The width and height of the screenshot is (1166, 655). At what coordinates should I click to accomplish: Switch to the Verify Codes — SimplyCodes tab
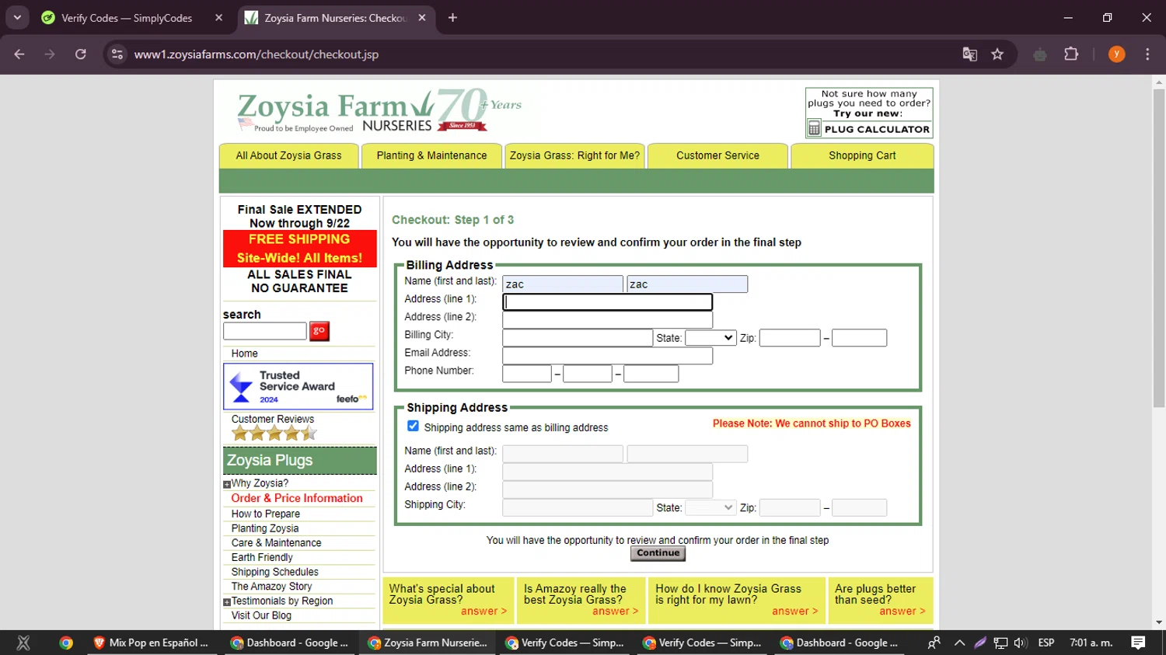click(x=127, y=18)
